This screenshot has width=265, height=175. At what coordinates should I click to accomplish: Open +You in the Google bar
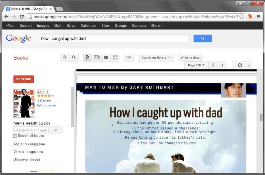tap(10, 25)
